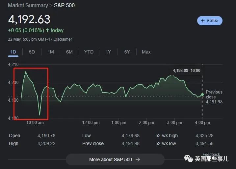This screenshot has height=169, width=236.
Task: Click the 52-wk high label
Action: pos(167,136)
